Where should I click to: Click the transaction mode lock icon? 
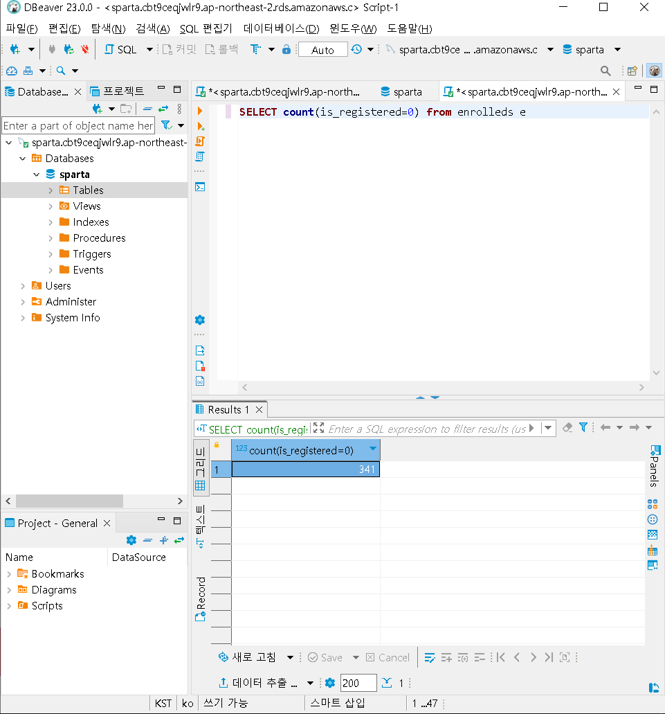click(x=286, y=49)
